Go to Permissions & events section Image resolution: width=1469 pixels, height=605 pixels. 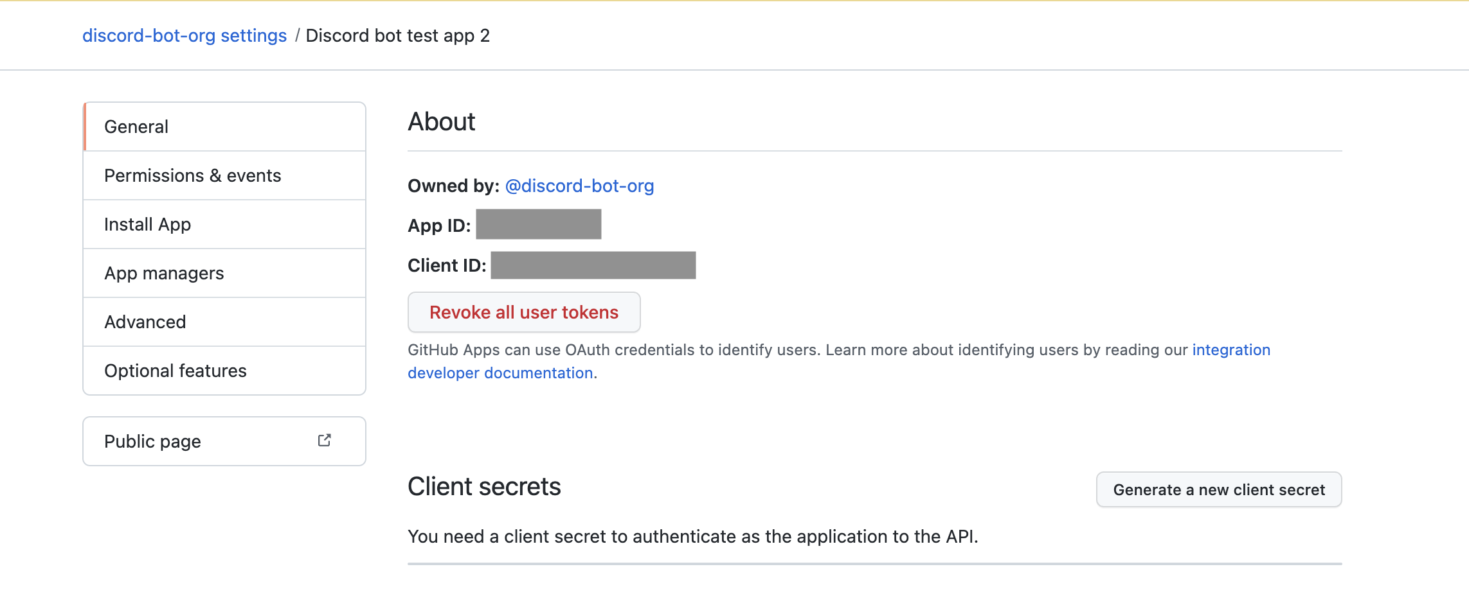pos(224,175)
